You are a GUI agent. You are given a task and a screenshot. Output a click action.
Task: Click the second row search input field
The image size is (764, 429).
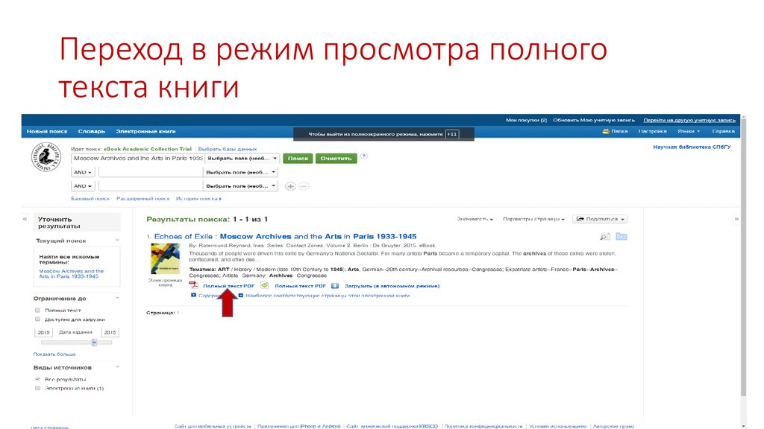[x=150, y=172]
